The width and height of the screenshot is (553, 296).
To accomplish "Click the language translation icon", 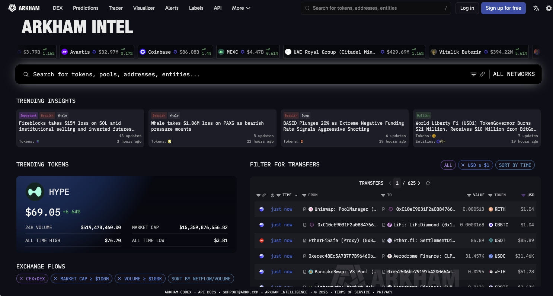I will [x=536, y=8].
